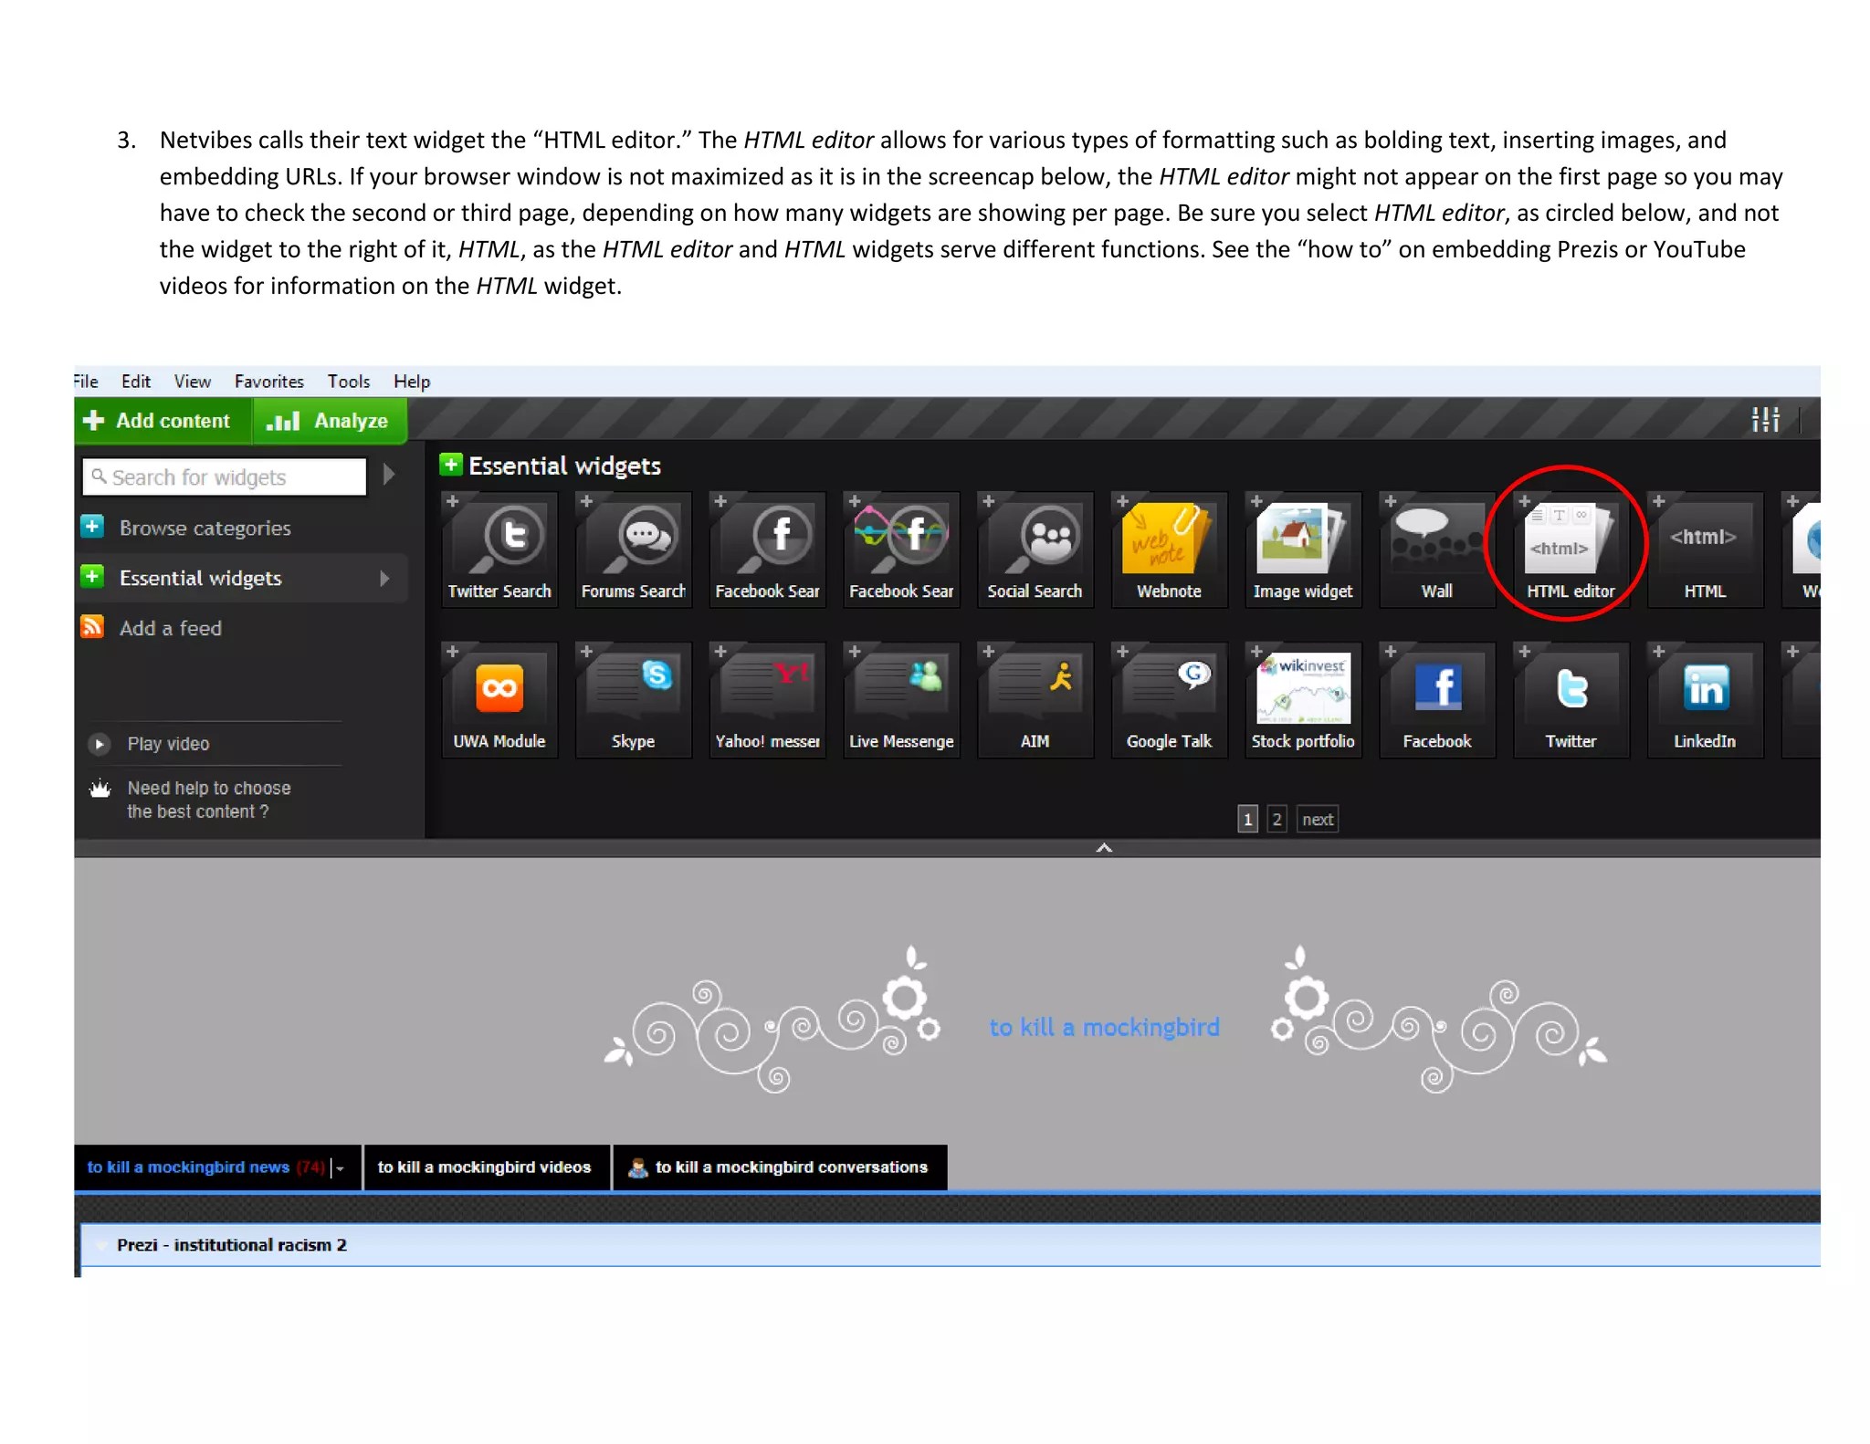
Task: Open the Stock portfolio widget
Action: pos(1303,700)
